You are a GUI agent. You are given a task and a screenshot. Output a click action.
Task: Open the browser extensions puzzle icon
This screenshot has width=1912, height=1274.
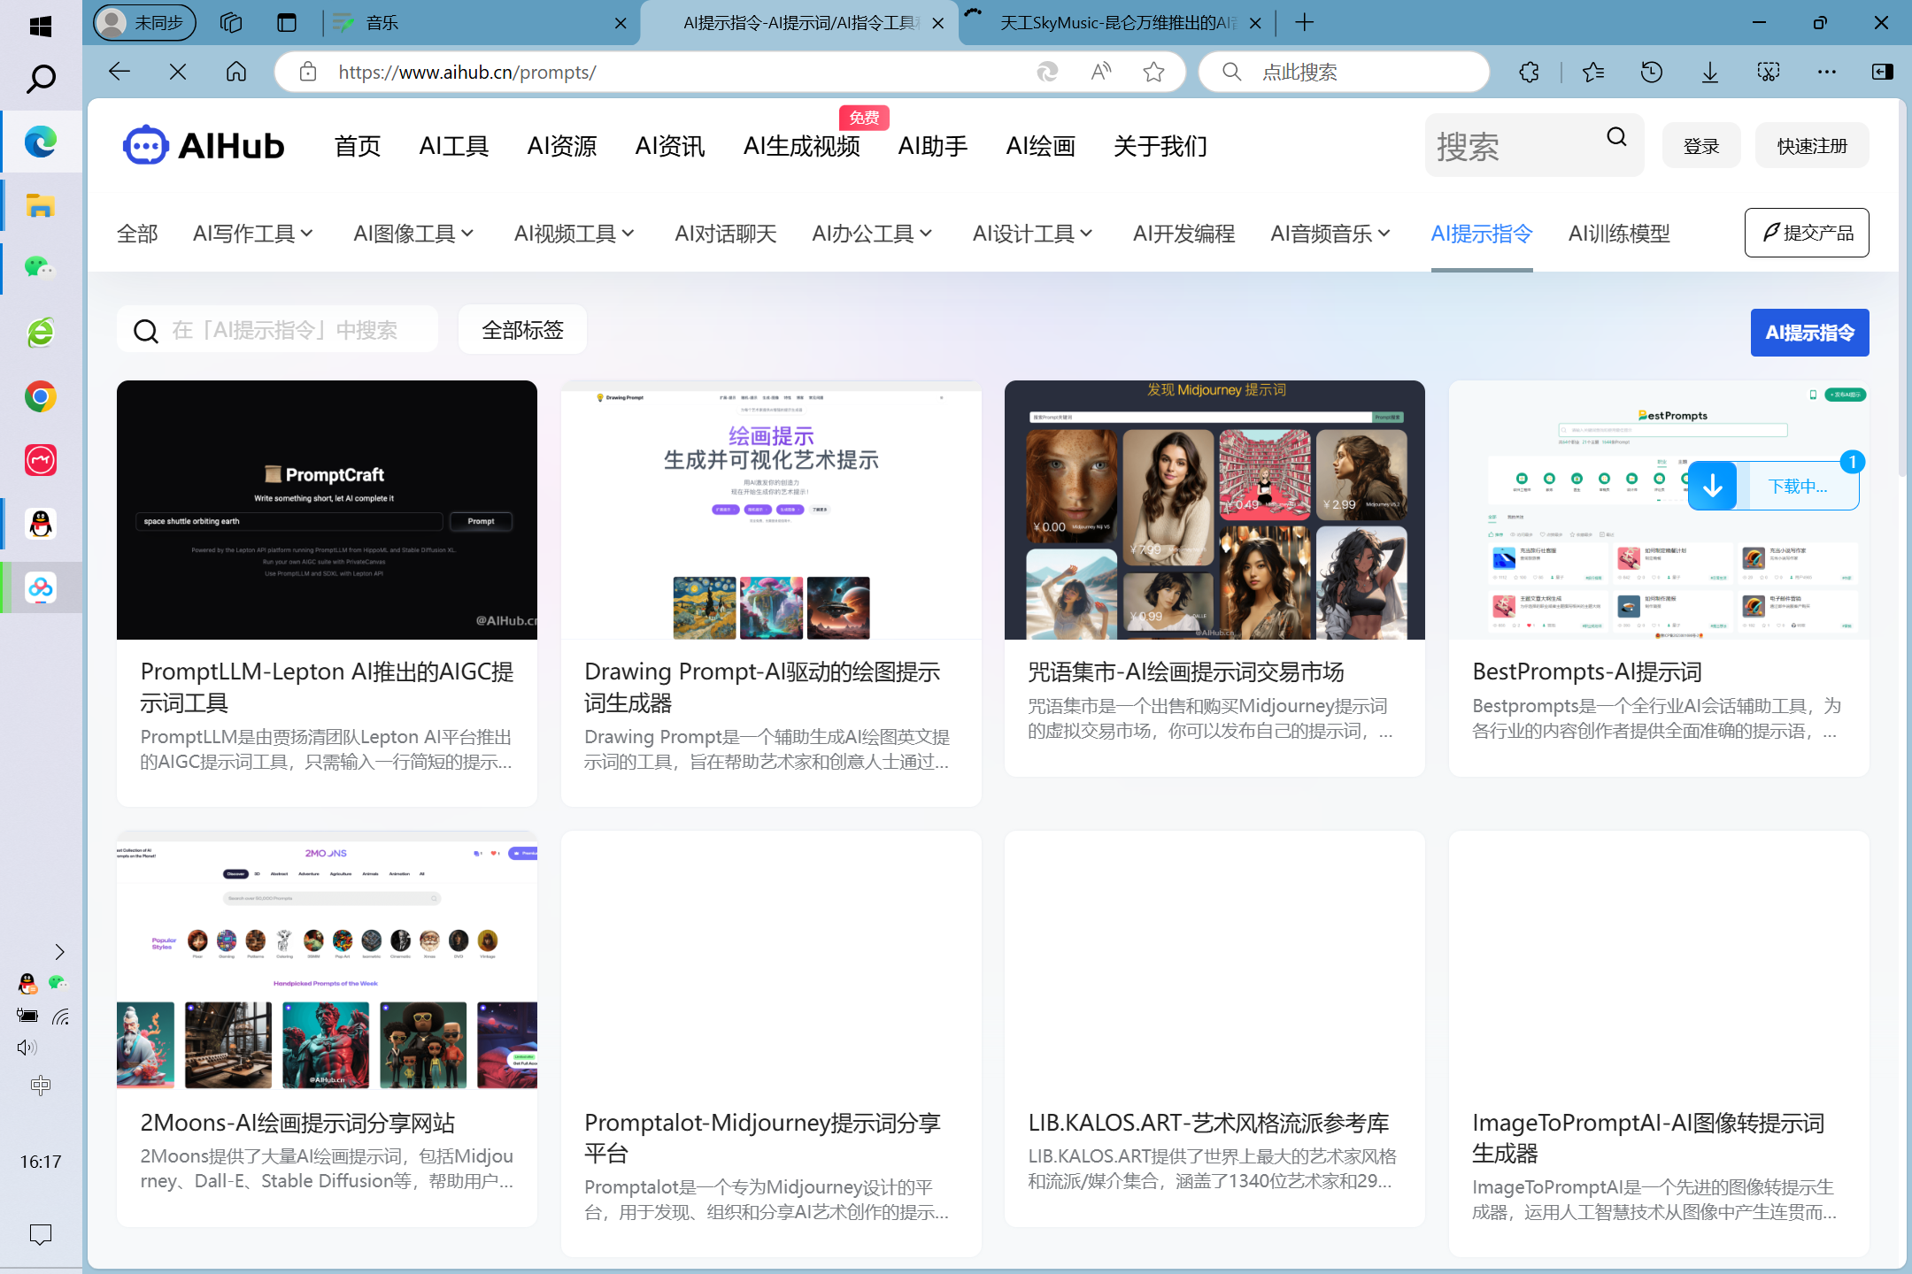coord(1530,72)
